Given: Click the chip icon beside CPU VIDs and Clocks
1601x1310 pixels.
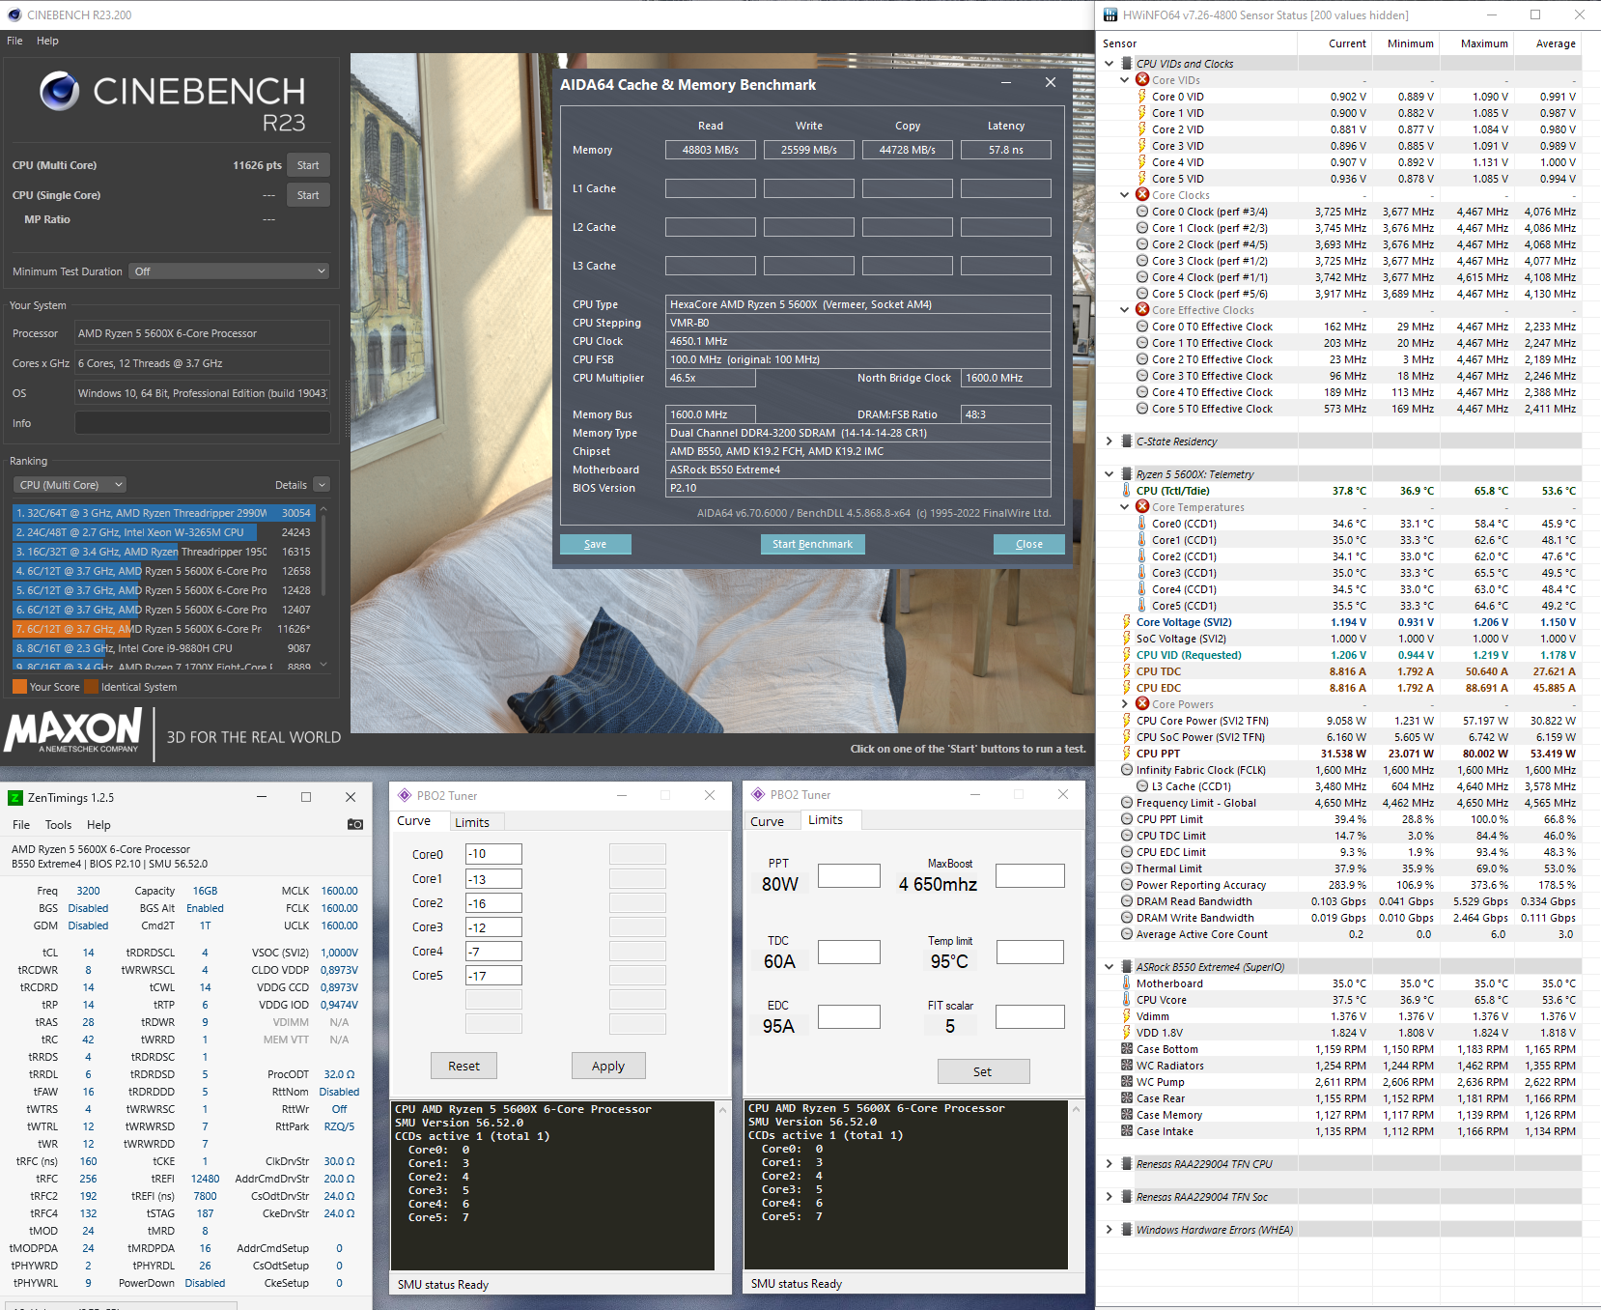Looking at the screenshot, I should tap(1127, 64).
